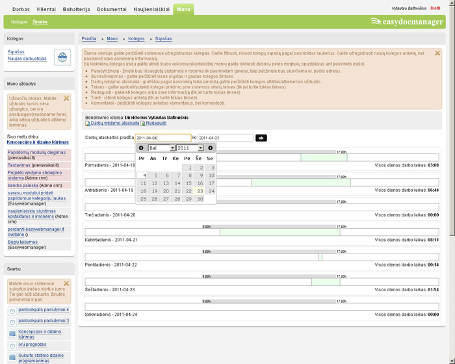Click Išeiti to log out
The width and height of the screenshot is (455, 364).
[x=435, y=8]
